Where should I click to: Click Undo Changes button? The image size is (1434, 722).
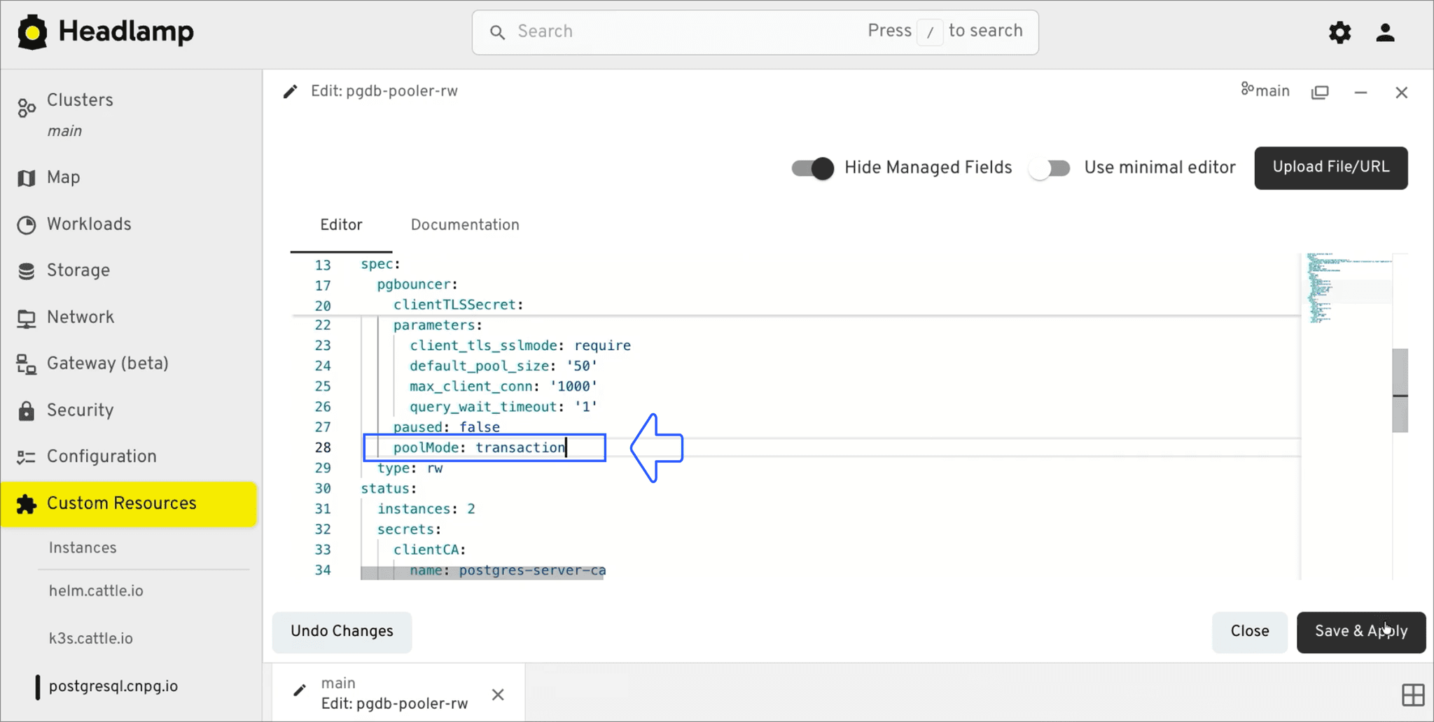pos(342,632)
